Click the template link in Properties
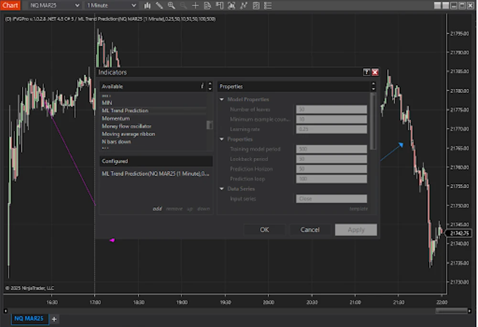478x327 pixels. (x=358, y=209)
